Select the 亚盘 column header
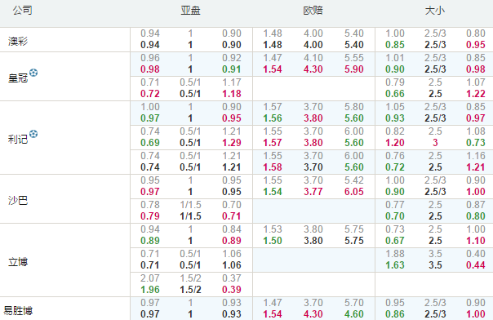 pos(190,11)
